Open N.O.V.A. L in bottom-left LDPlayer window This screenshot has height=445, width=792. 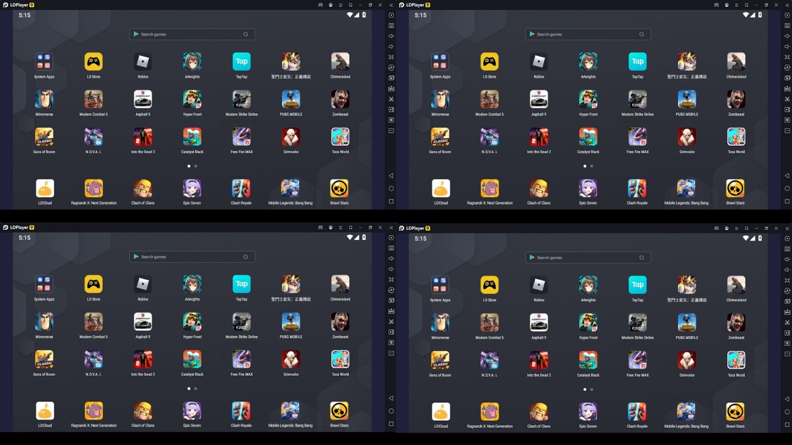(94, 359)
